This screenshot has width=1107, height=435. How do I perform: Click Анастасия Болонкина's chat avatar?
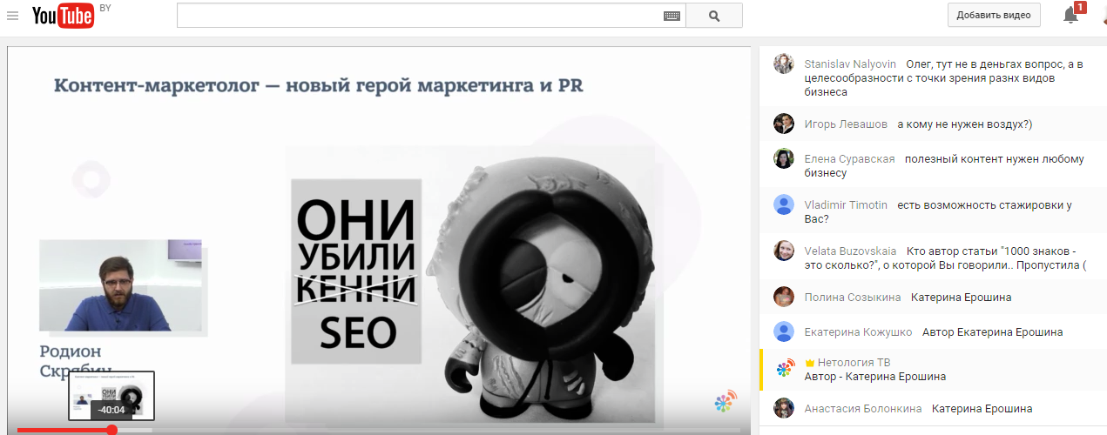click(784, 408)
